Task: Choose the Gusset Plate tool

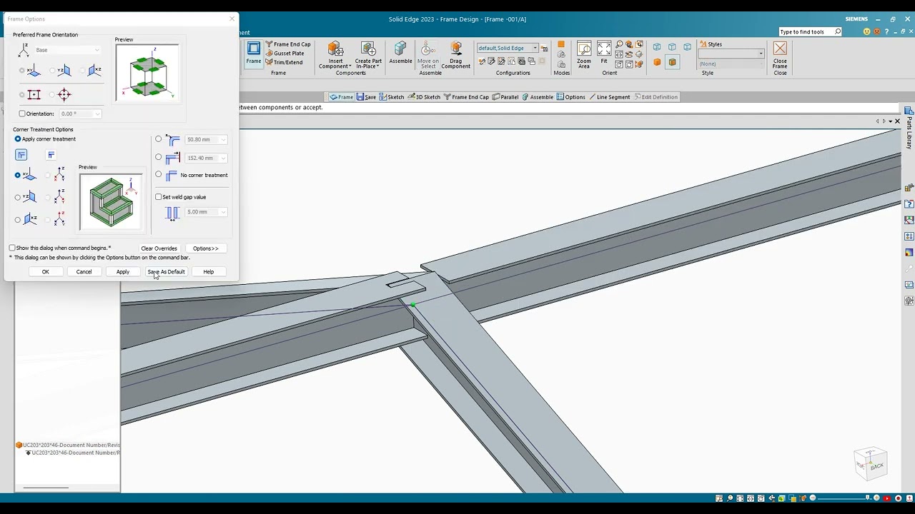Action: (285, 54)
